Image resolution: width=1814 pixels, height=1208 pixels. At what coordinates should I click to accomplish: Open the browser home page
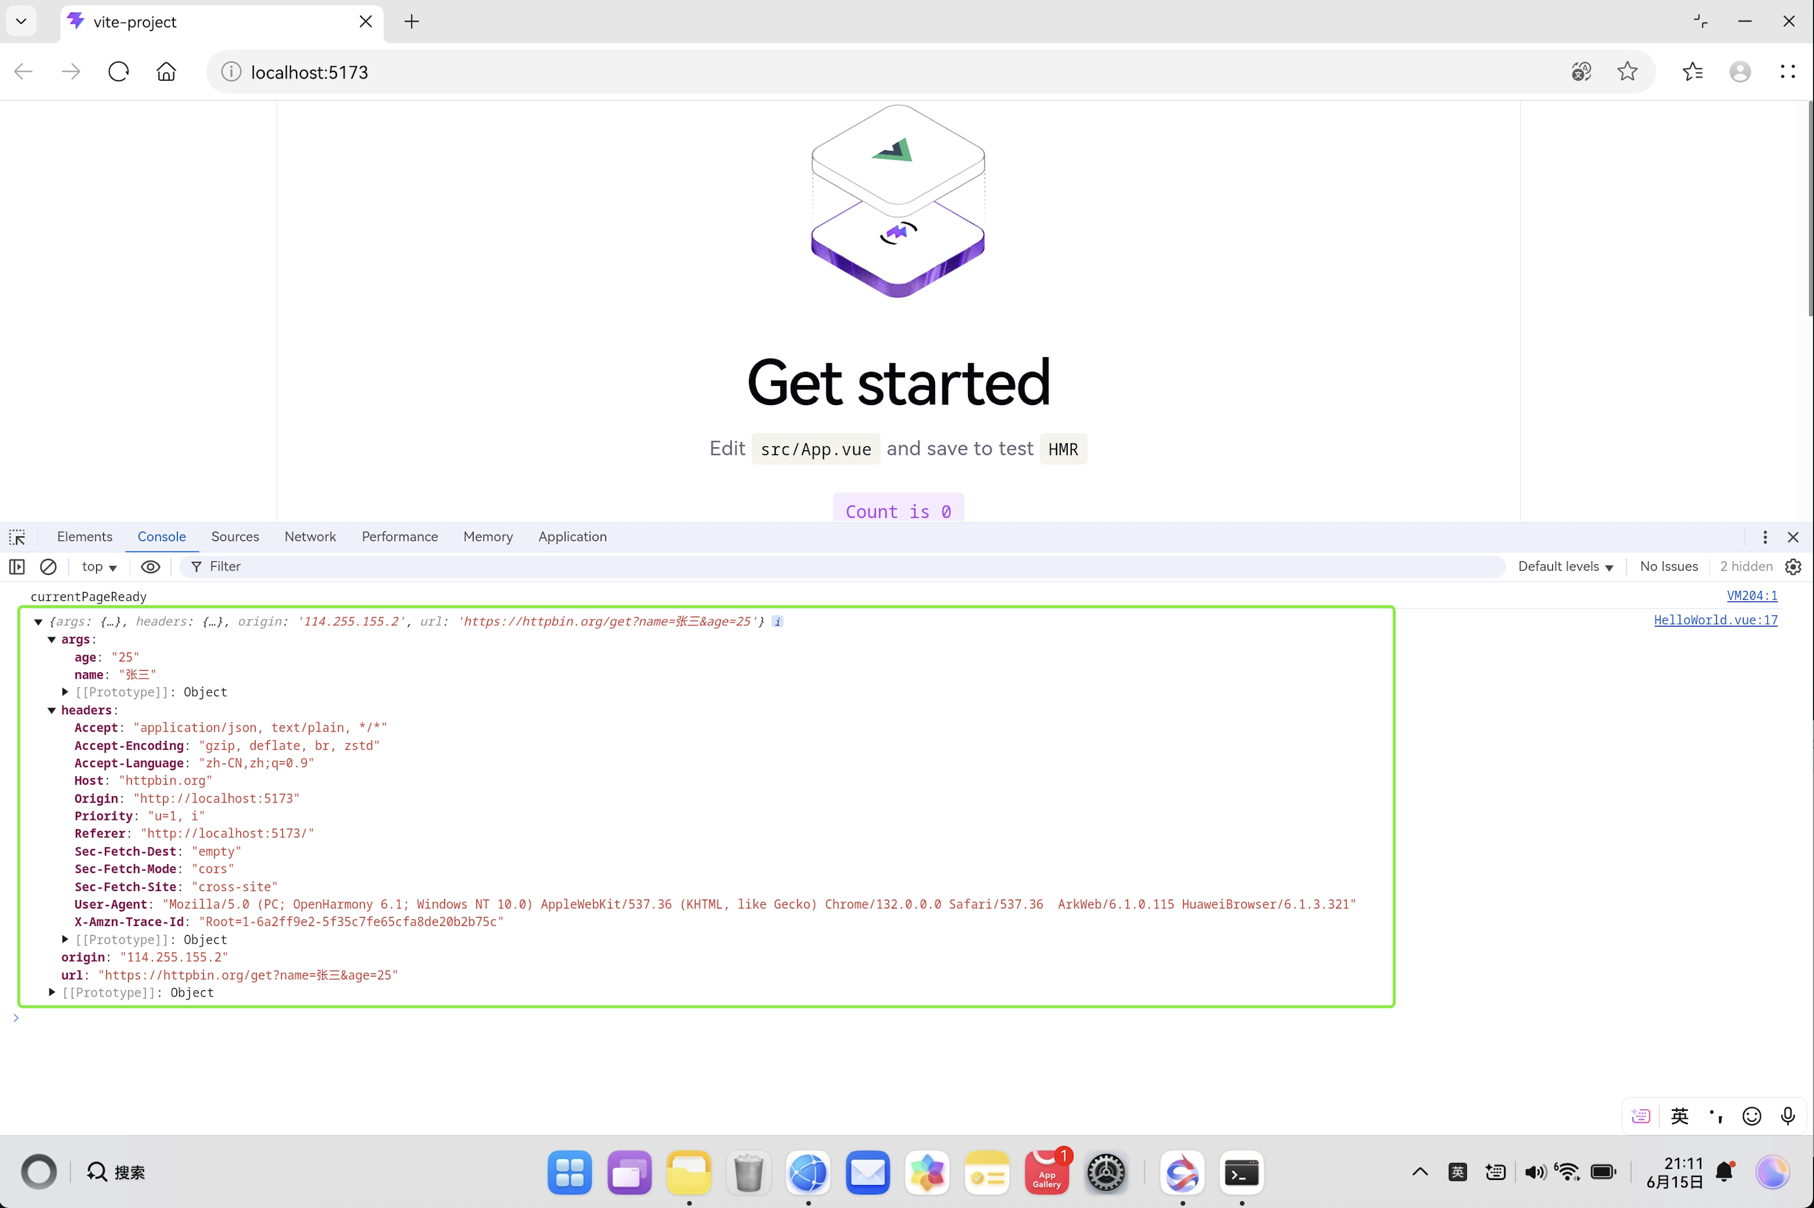(x=166, y=72)
